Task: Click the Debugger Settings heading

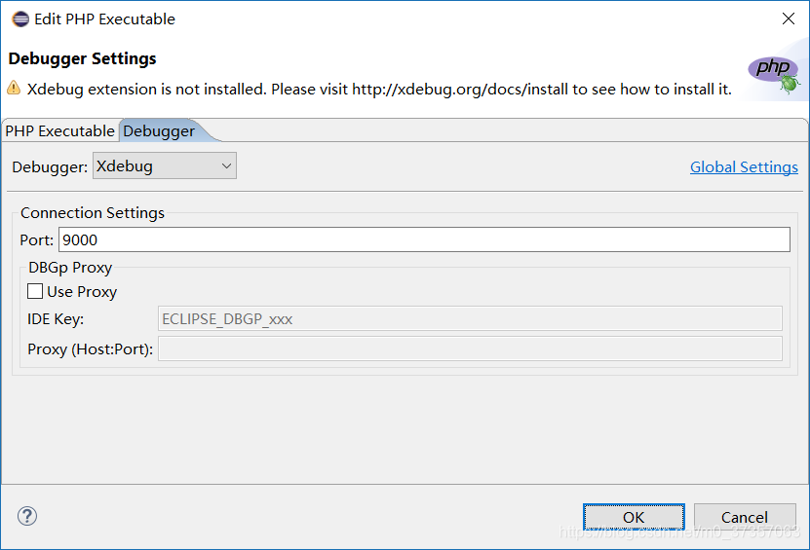Action: (82, 58)
